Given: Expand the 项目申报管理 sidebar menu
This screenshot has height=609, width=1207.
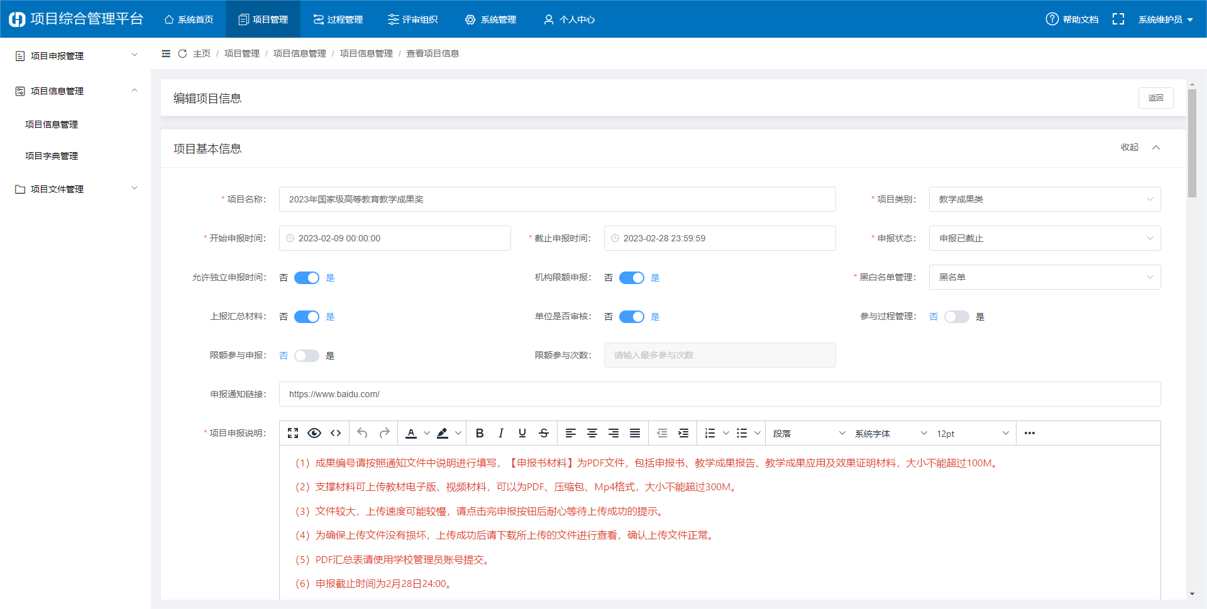Looking at the screenshot, I should click(x=75, y=56).
